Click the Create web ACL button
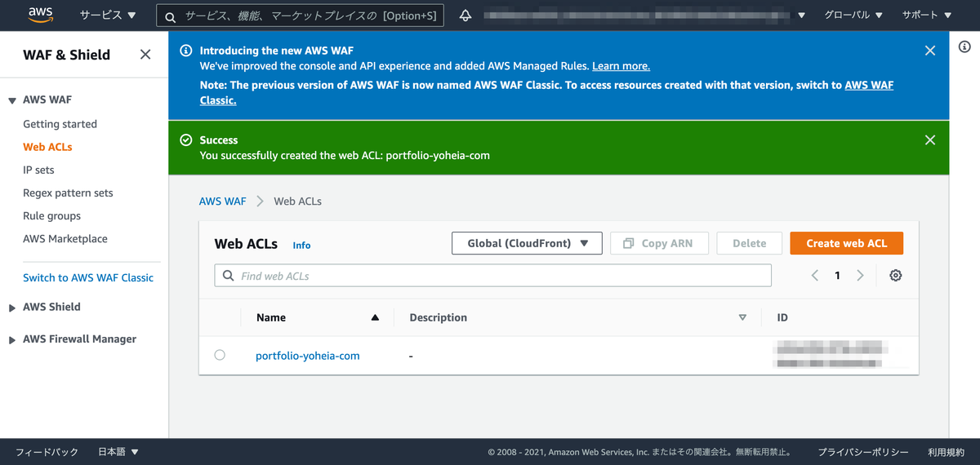 coord(846,243)
